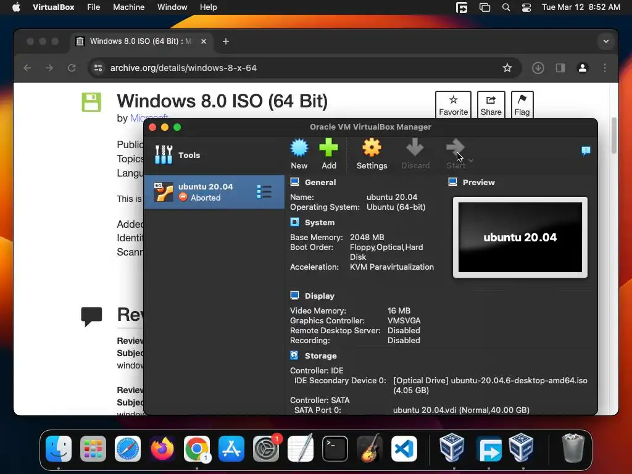Select the ubuntu 20.04 virtual machine

tap(214, 192)
